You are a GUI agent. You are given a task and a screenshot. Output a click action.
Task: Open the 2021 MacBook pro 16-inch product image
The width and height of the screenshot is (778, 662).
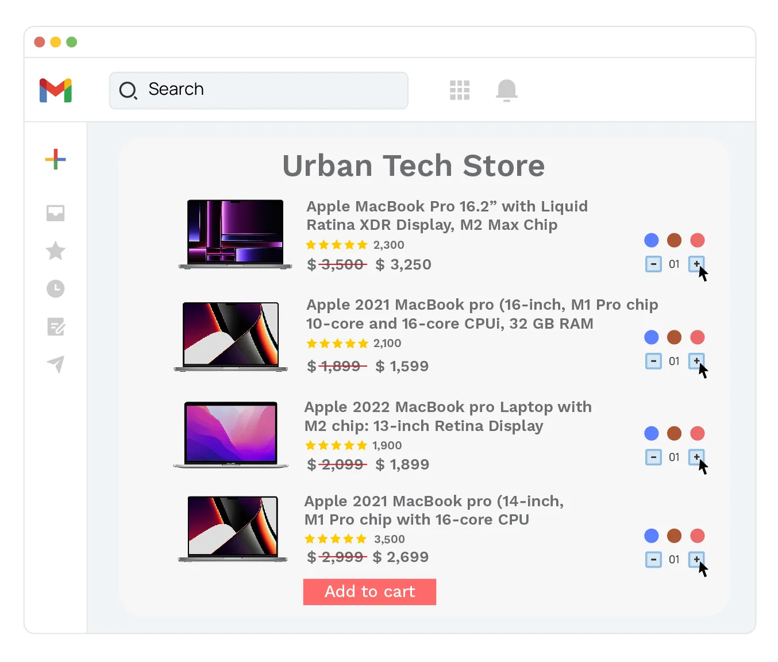(x=231, y=337)
